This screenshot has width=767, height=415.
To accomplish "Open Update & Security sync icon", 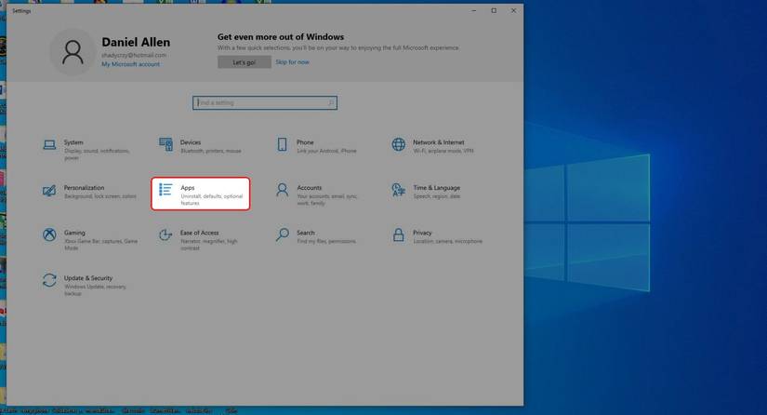I will click(49, 280).
